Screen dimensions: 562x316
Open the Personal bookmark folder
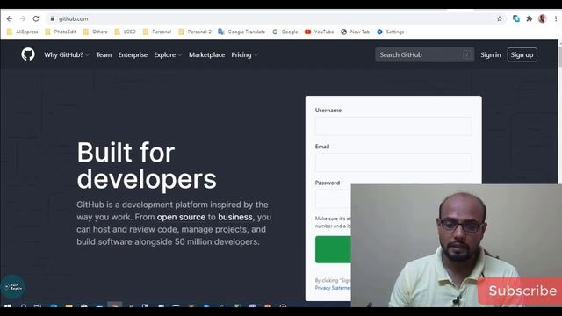[157, 32]
